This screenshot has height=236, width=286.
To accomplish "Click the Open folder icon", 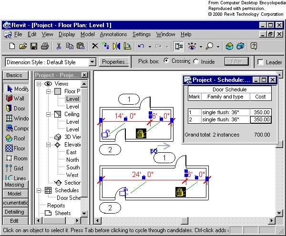I will pyautogui.click(x=23, y=46).
